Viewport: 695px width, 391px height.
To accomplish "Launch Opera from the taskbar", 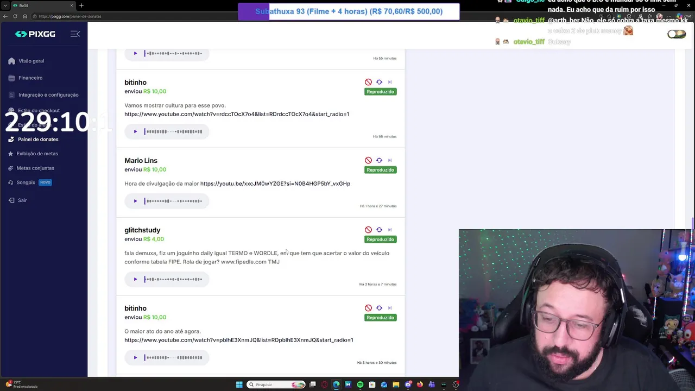I will 324,384.
